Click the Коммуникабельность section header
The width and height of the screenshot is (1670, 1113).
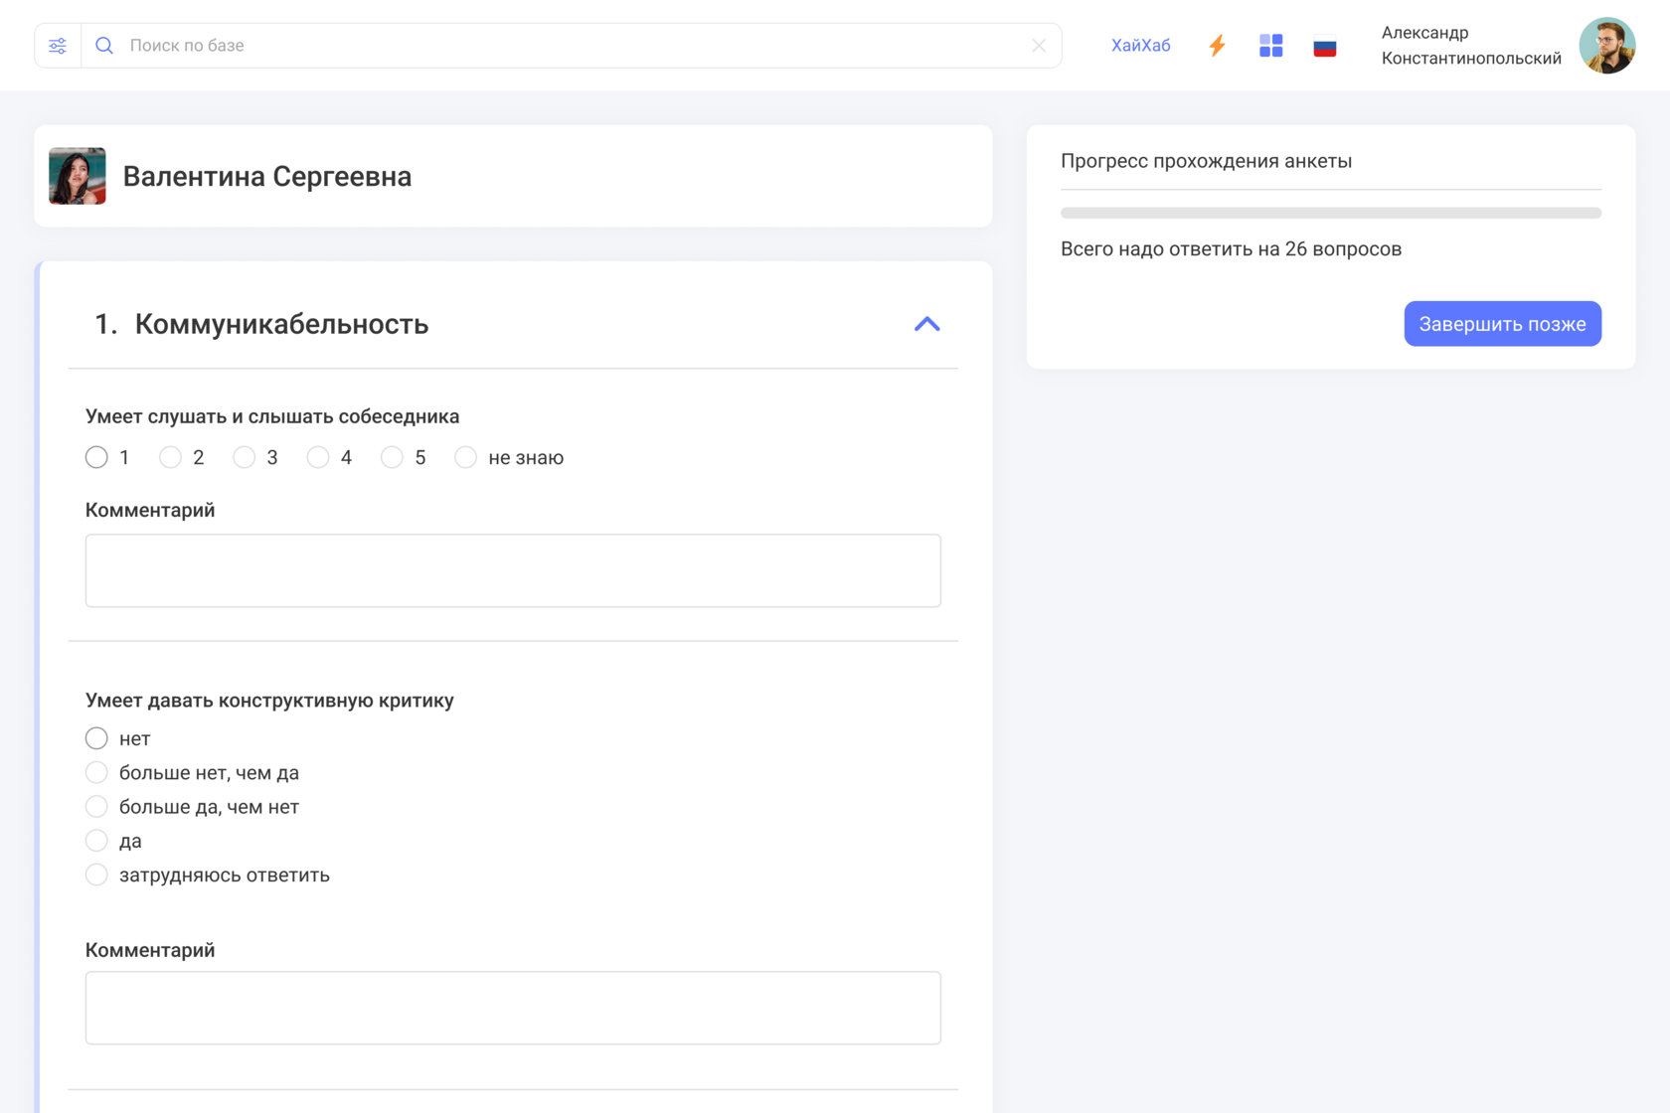(x=281, y=324)
